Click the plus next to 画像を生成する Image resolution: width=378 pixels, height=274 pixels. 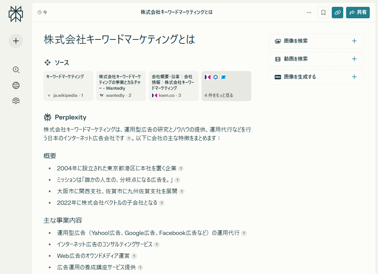tap(354, 77)
